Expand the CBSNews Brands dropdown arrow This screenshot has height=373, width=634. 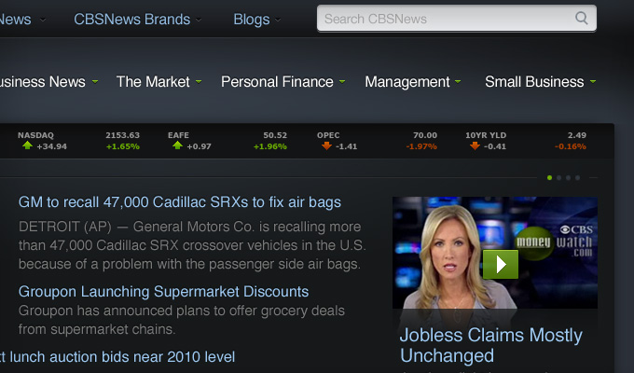coord(199,20)
